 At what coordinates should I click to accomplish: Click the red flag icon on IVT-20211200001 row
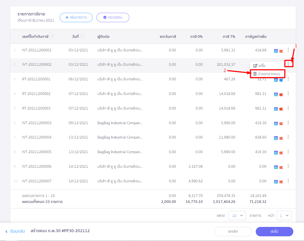[x=281, y=51]
